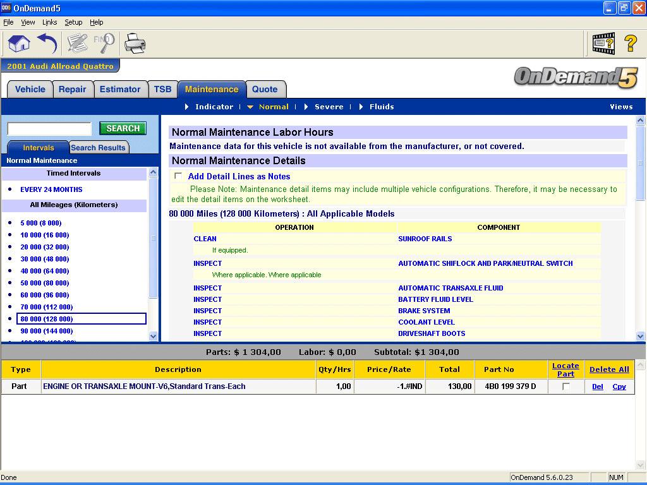Click the CLEAN operation link
The width and height of the screenshot is (647, 485).
tap(205, 239)
